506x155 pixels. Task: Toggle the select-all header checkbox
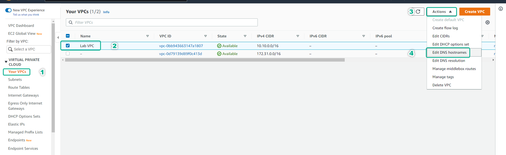[68, 36]
